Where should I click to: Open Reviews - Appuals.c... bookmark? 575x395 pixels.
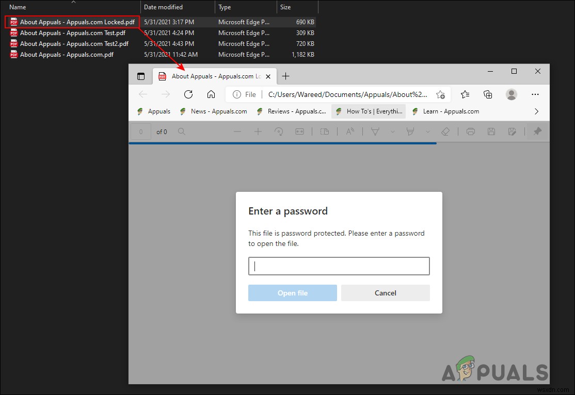[x=292, y=111]
